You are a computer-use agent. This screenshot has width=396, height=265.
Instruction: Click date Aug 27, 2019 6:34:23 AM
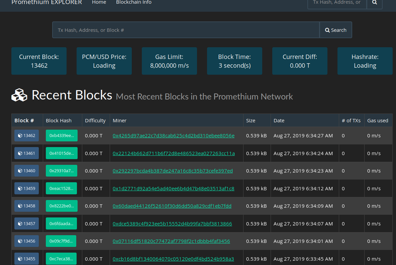coord(303,171)
